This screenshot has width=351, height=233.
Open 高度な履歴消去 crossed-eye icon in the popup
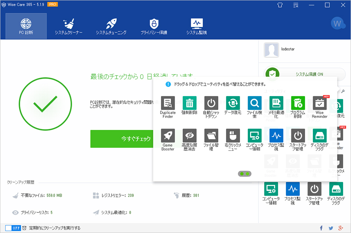(x=189, y=136)
